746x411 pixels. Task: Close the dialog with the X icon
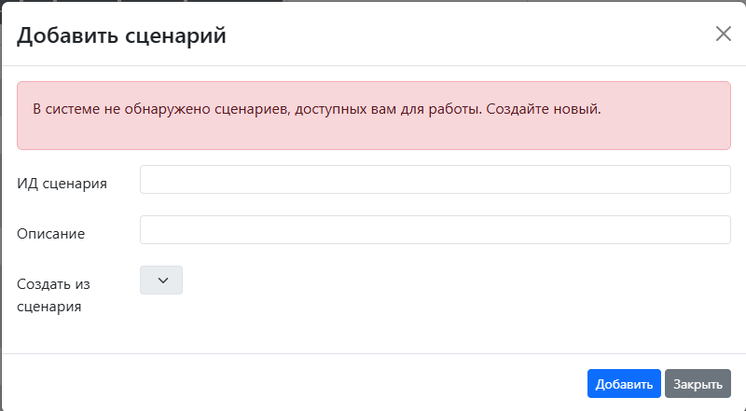pos(724,34)
